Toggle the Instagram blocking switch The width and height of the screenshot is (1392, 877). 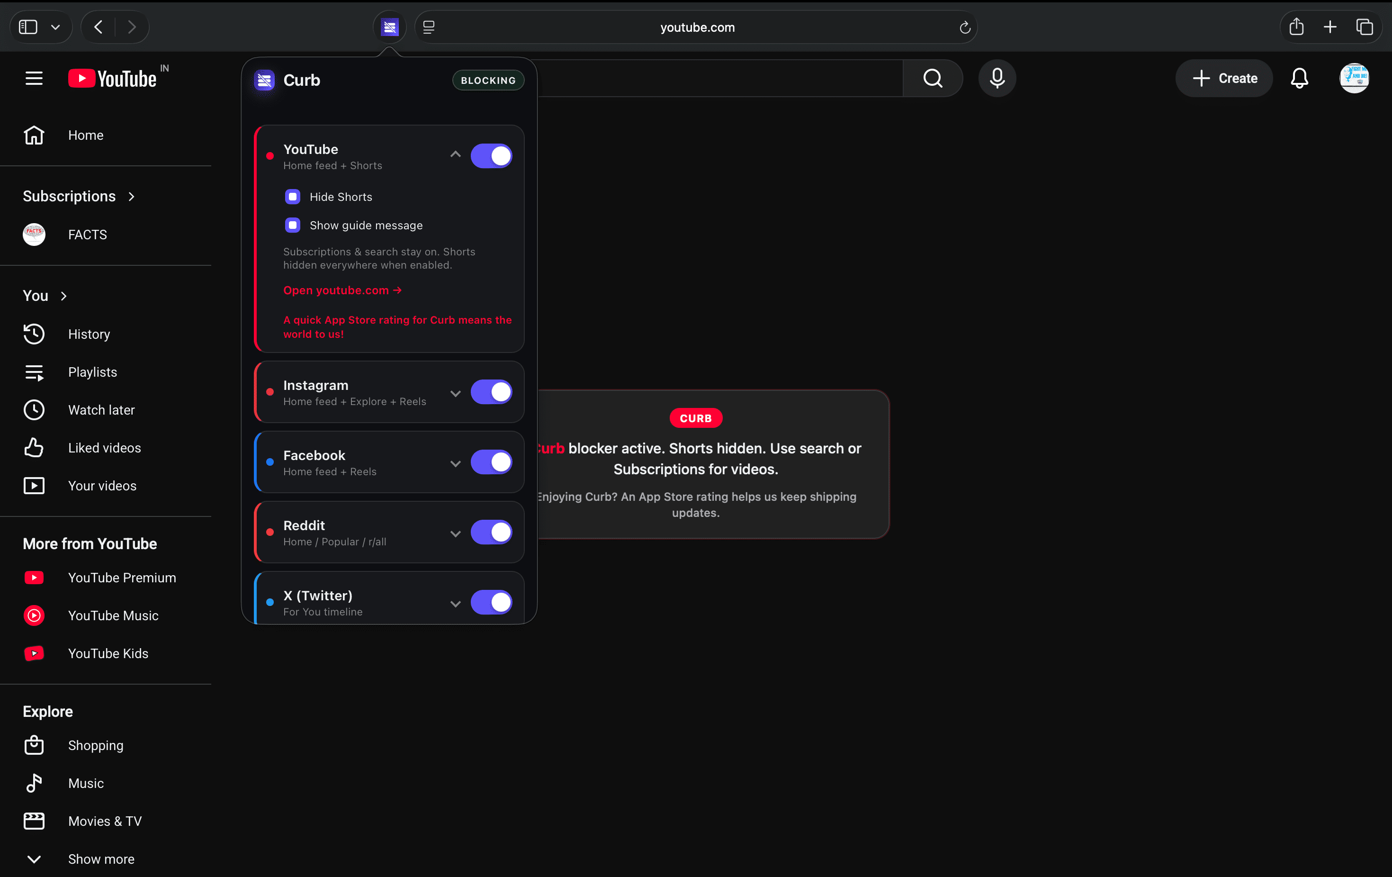click(491, 392)
